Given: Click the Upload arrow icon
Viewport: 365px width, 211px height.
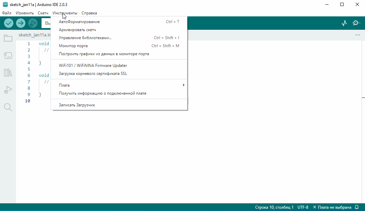Looking at the screenshot, I should point(21,23).
